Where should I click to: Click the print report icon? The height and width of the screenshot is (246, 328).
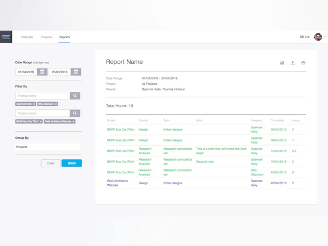click(x=303, y=62)
